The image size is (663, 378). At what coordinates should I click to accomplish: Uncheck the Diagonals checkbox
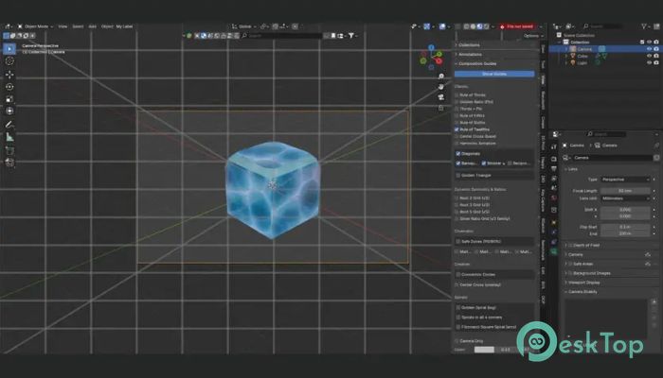(458, 153)
